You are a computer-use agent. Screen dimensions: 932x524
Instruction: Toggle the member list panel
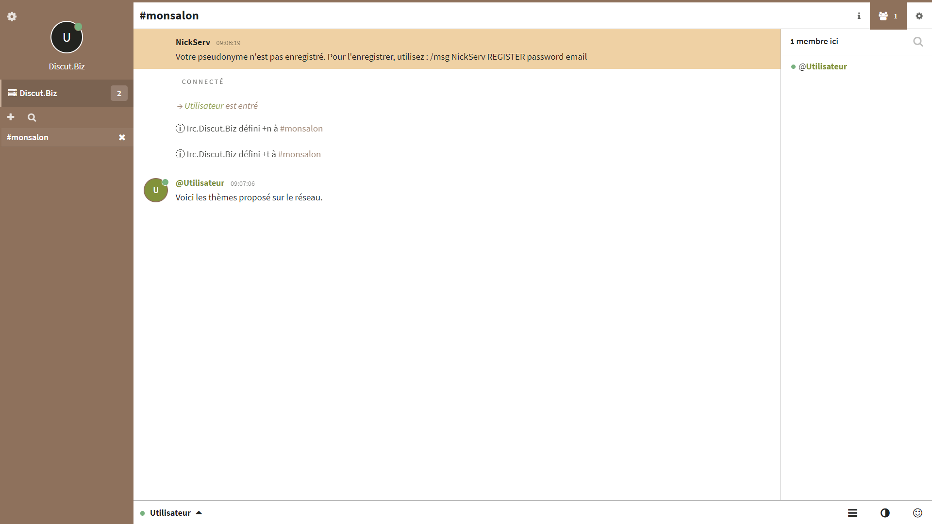(x=888, y=16)
